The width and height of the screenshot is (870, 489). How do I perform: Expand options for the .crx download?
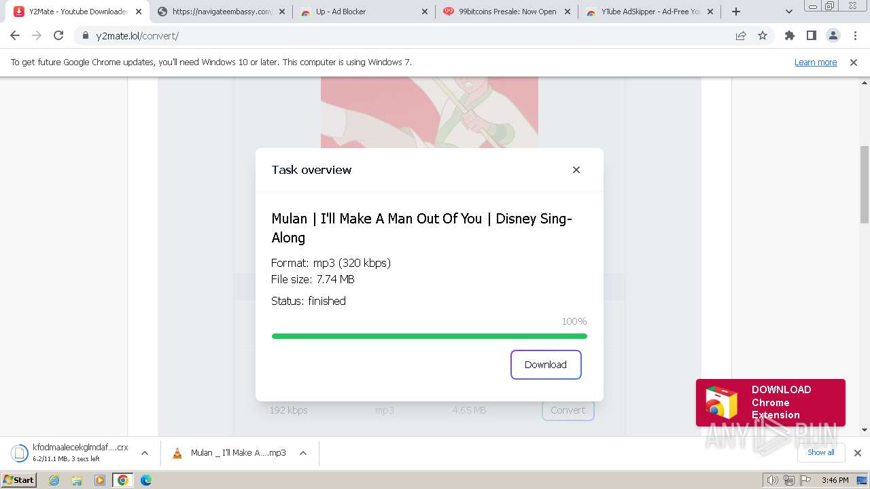[144, 453]
